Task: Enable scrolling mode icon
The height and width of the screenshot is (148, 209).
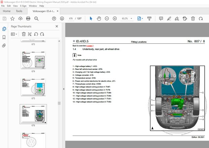Action: 149,18
